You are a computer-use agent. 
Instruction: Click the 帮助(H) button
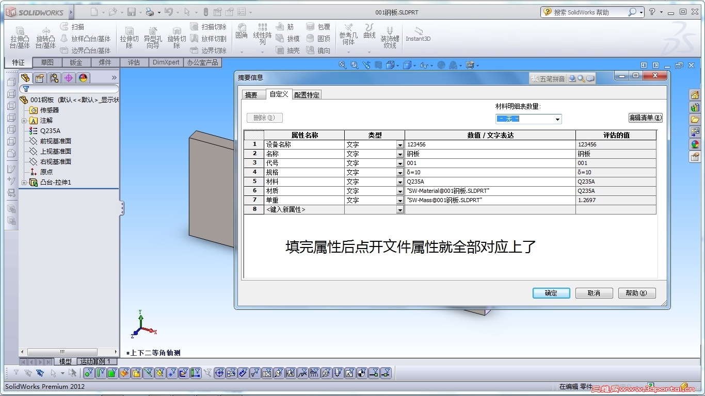click(637, 293)
